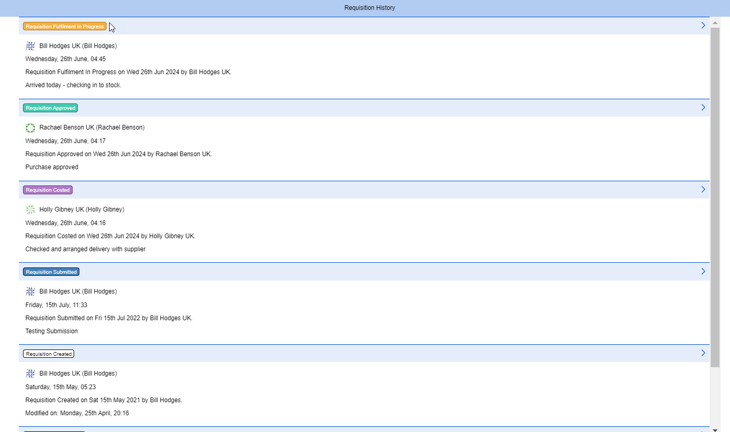Click Bill Hodges UK name under Requisition Created
Image resolution: width=730 pixels, height=432 pixels.
coord(78,373)
